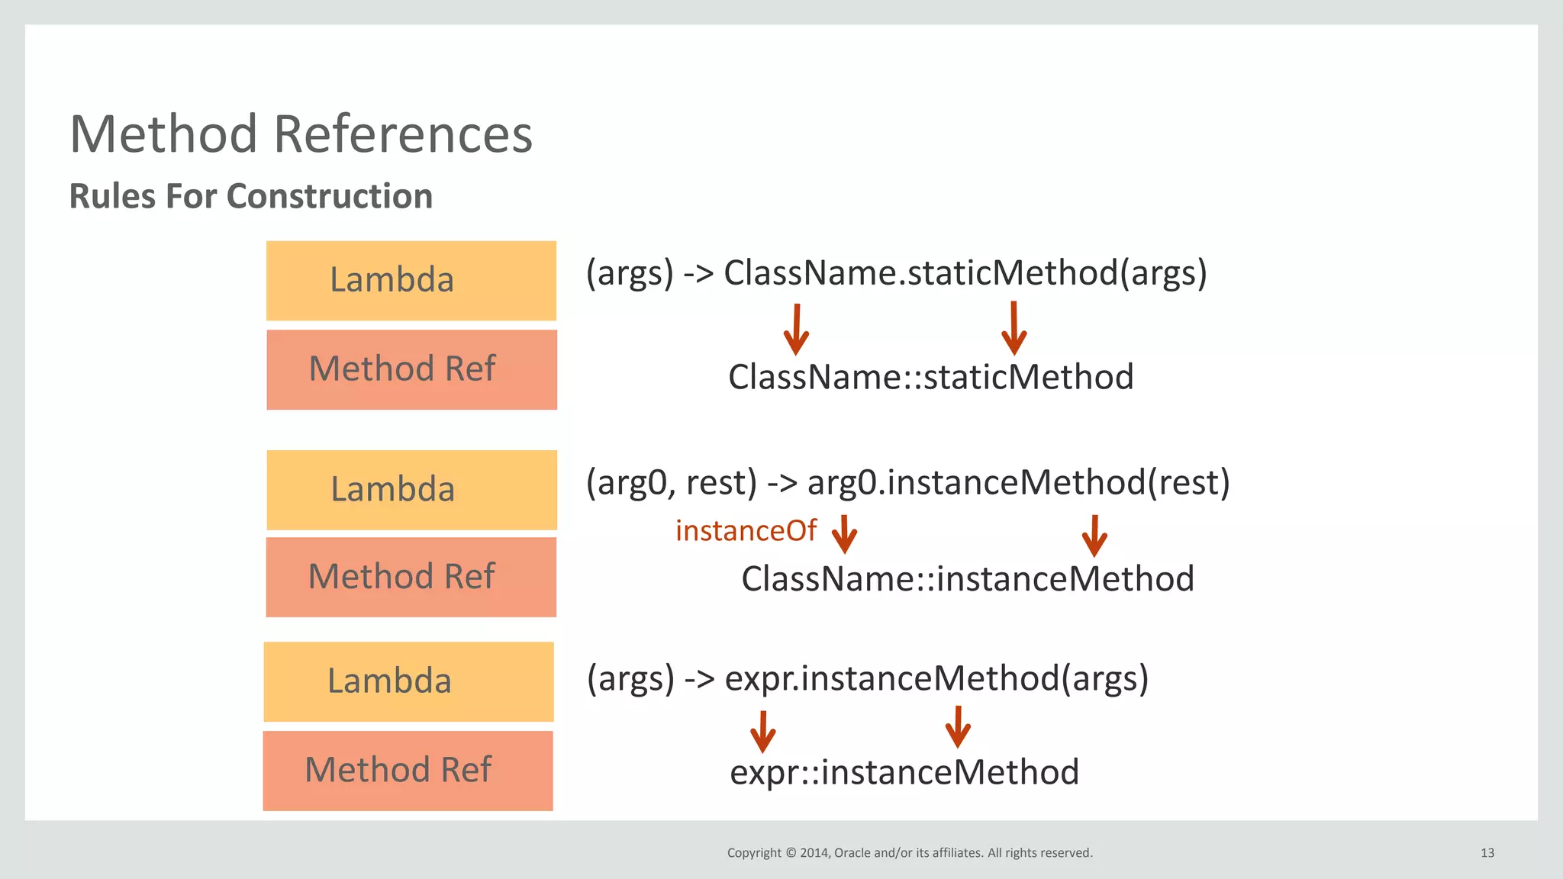The image size is (1563, 879).
Task: Click the "Rules For Construction" subtitle
Action: 250,196
